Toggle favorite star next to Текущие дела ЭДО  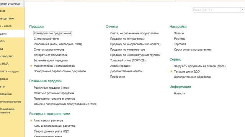171,72
